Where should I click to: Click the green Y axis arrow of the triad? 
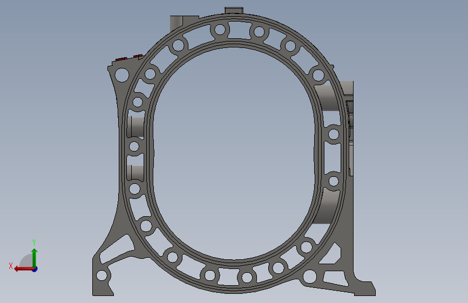pos(35,258)
